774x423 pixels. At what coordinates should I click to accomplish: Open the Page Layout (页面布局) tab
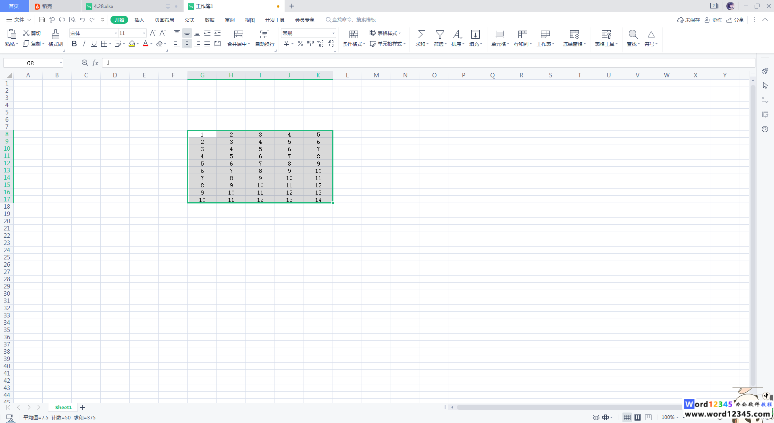pos(164,20)
